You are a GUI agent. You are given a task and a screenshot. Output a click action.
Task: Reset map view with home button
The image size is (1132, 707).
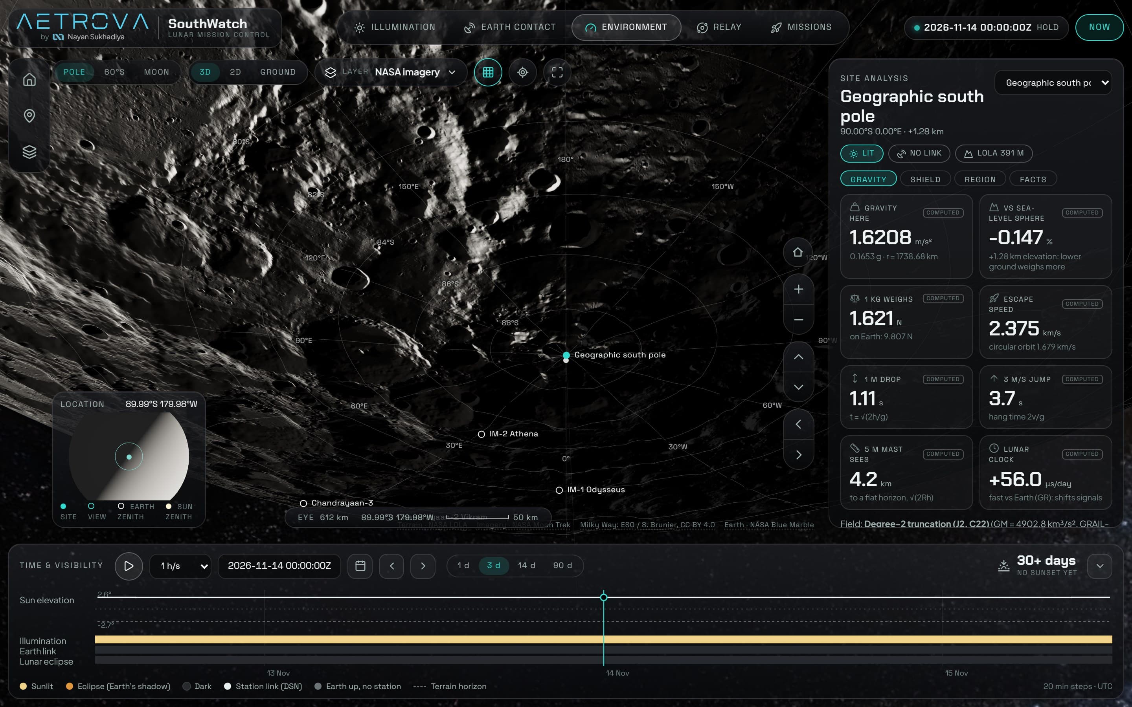(x=798, y=252)
